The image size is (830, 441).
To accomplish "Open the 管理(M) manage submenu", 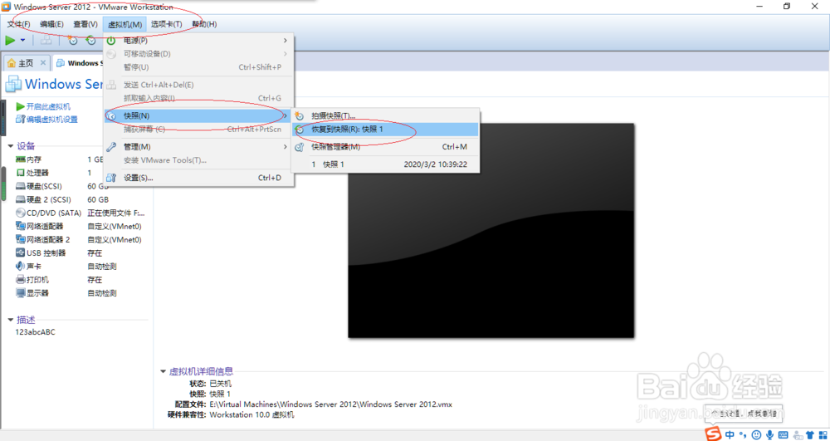I will pos(198,147).
